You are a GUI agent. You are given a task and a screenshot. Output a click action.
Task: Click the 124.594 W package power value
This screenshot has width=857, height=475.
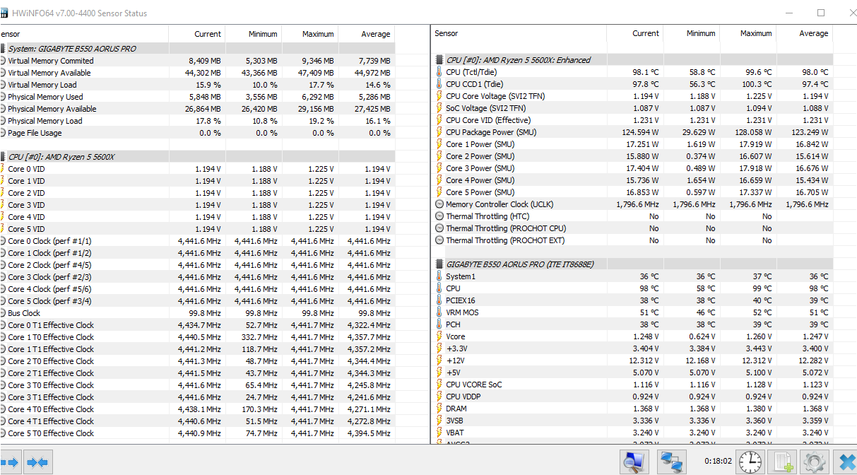640,132
